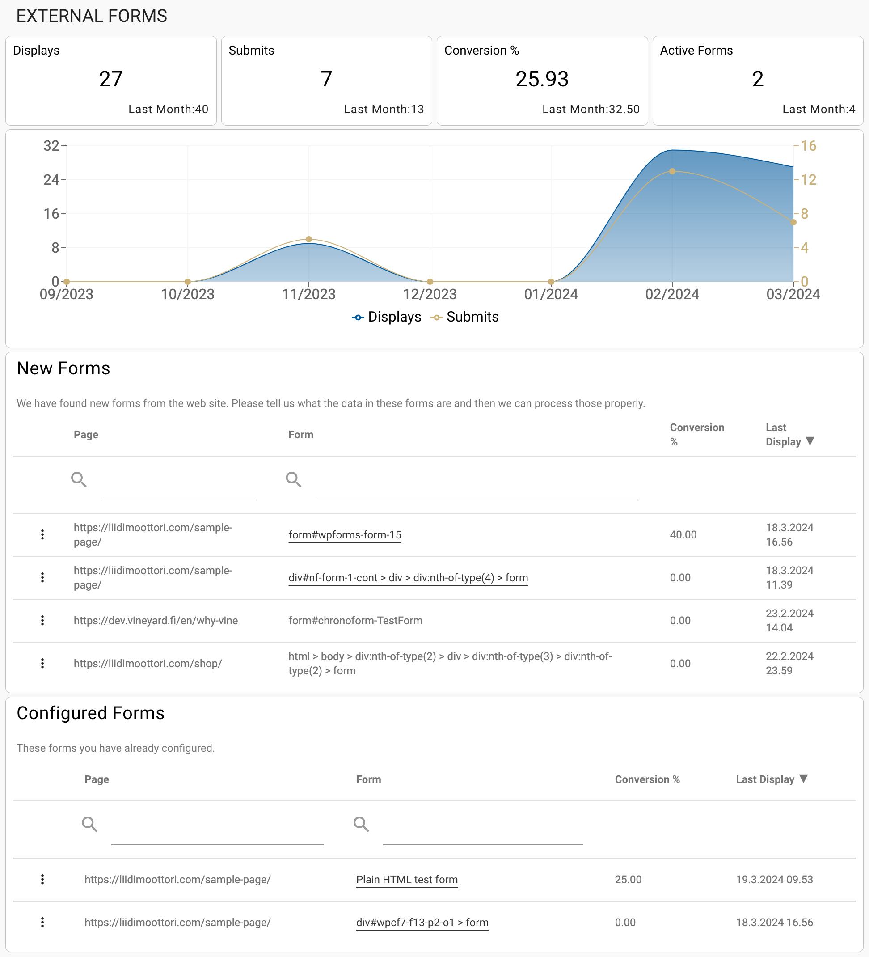Screen dimensions: 869x957
Task: Open row menu for liidimoottori.com/shop/ form
Action: [x=42, y=663]
